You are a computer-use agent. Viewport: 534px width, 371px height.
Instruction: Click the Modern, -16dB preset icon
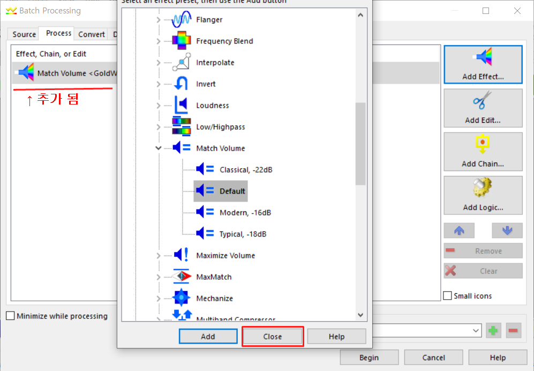[x=205, y=212]
